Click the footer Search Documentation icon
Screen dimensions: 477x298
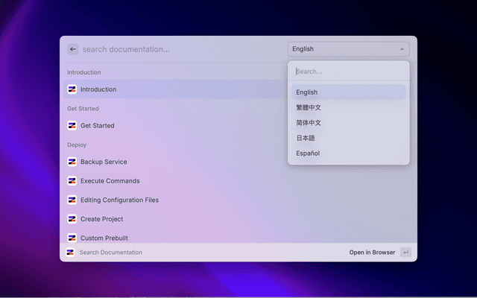(x=70, y=253)
